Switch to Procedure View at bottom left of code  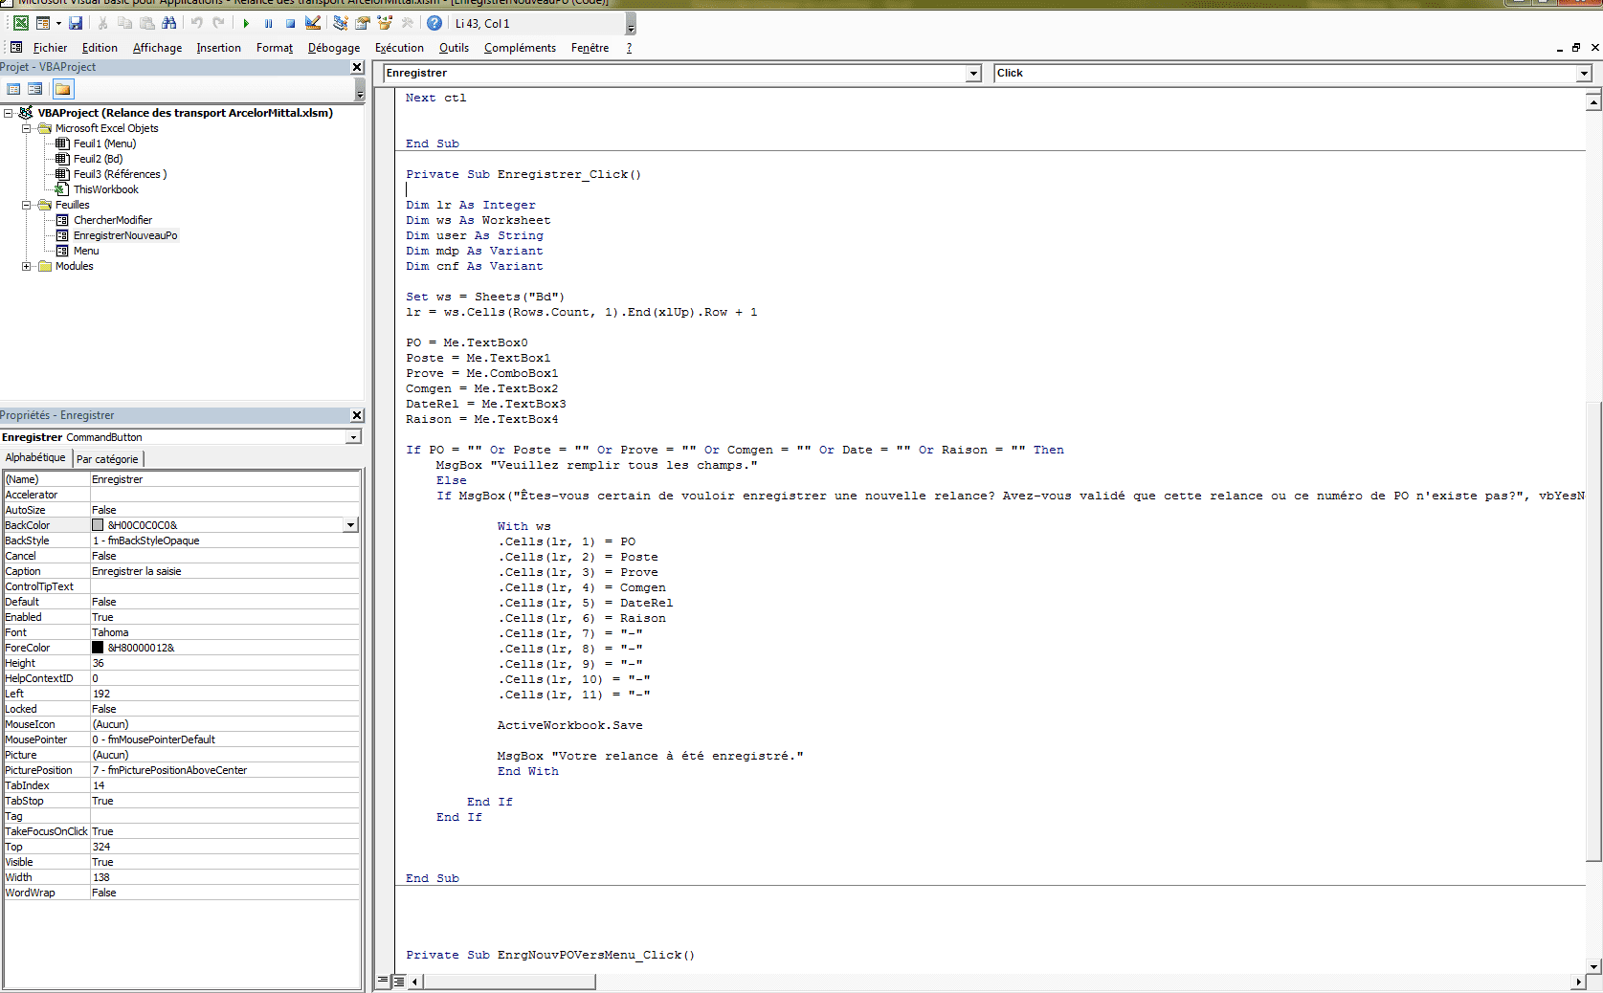[x=384, y=981]
